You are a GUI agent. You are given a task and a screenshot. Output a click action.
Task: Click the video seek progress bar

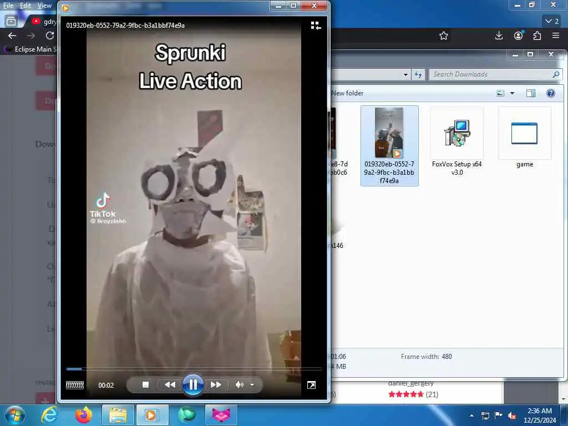coord(194,369)
